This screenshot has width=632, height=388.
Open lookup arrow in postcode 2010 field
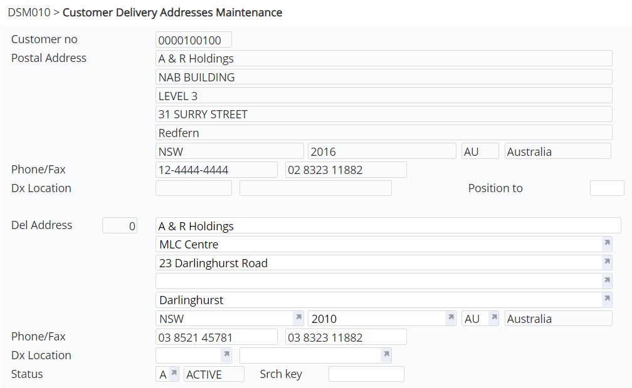click(x=450, y=318)
